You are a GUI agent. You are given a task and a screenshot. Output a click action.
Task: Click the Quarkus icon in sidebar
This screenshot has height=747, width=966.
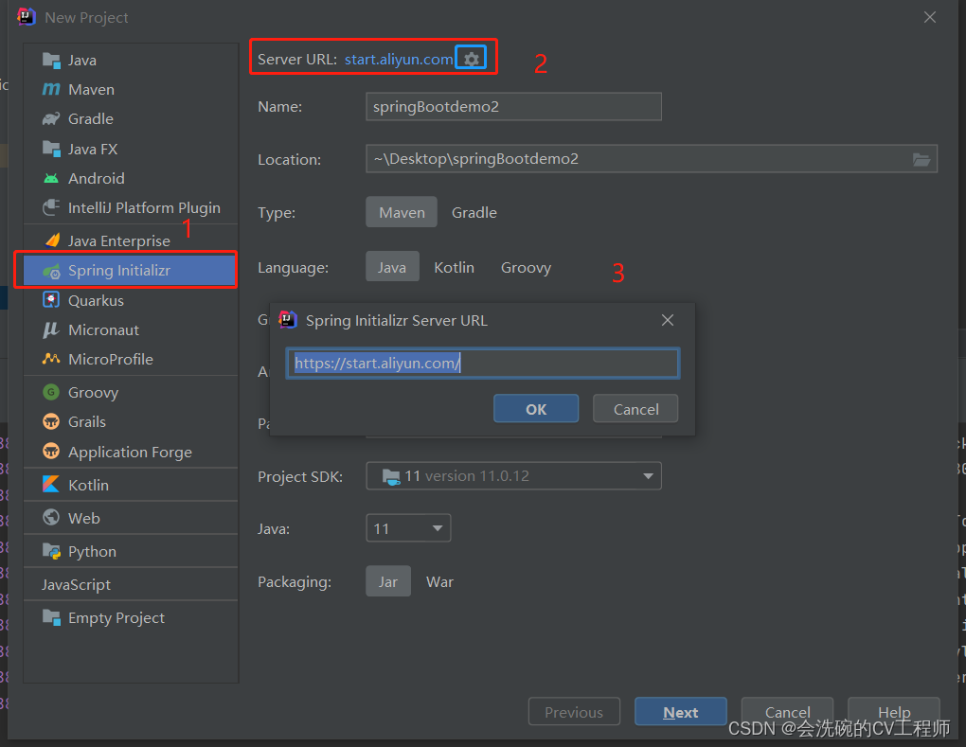tap(51, 300)
